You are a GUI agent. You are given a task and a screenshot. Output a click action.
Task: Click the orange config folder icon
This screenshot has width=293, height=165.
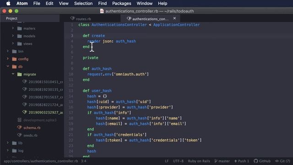click(14, 59)
